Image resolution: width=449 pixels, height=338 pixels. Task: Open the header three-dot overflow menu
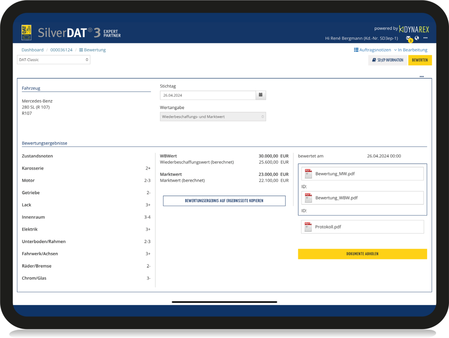click(x=425, y=38)
